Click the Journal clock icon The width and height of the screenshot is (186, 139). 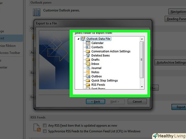pyautogui.click(x=88, y=68)
